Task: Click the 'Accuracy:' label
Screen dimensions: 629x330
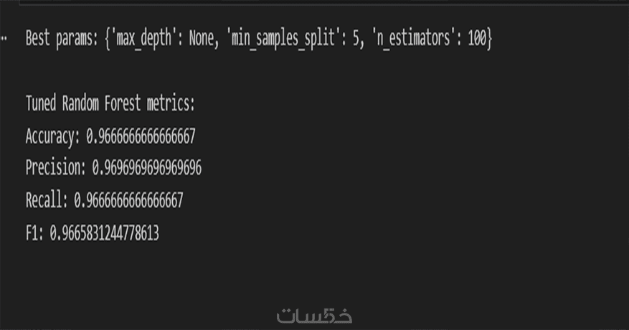Action: coord(53,136)
